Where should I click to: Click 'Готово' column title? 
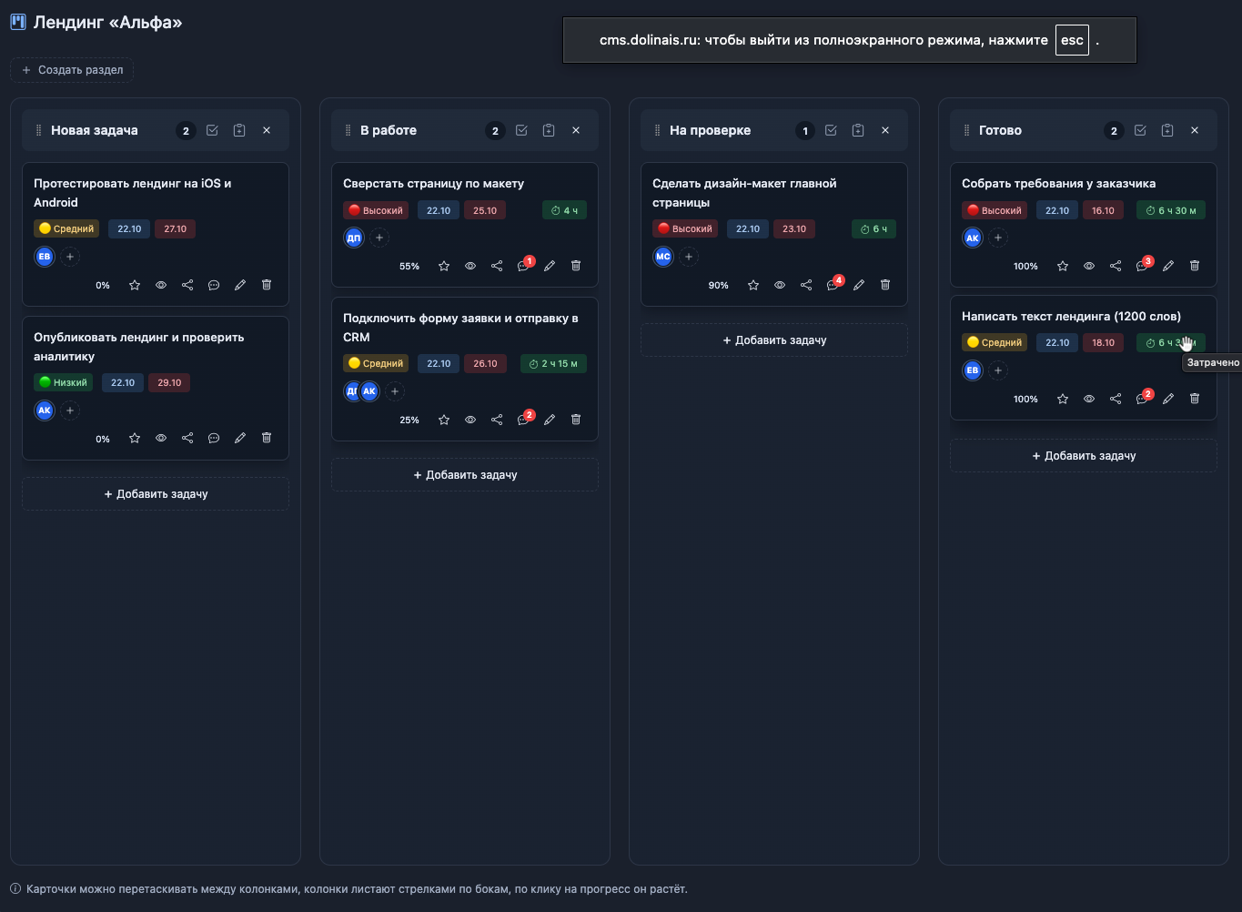[x=1000, y=130]
